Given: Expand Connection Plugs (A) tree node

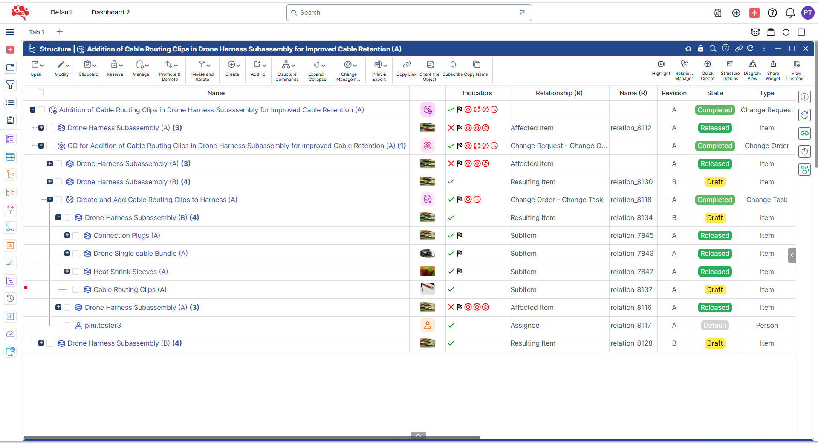Looking at the screenshot, I should 67,235.
